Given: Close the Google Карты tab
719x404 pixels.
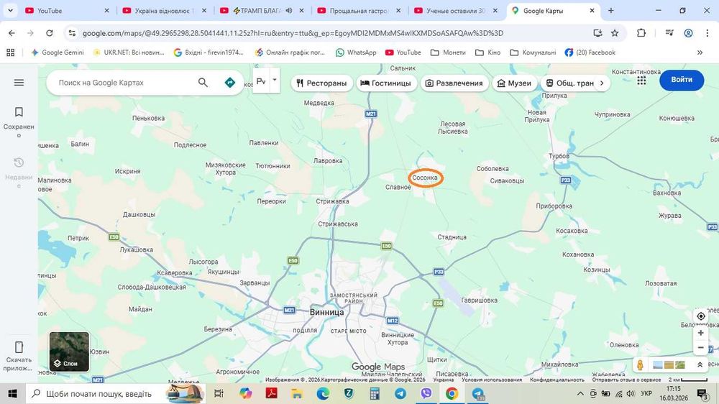Looking at the screenshot, I should [592, 11].
